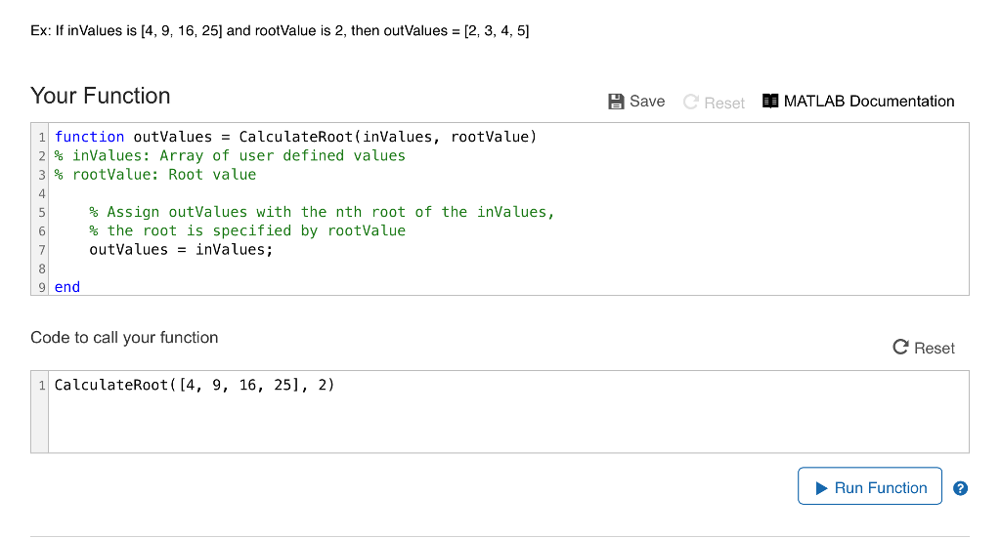Click the function declaration line 1
This screenshot has height=538, width=1001.
point(295,137)
